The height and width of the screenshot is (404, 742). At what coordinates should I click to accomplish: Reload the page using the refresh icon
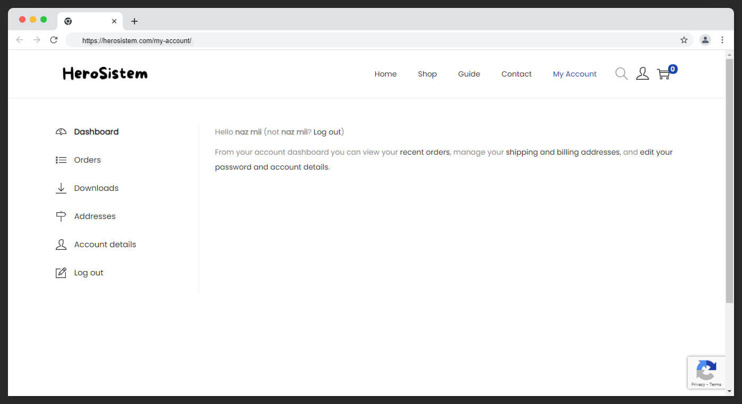[54, 40]
